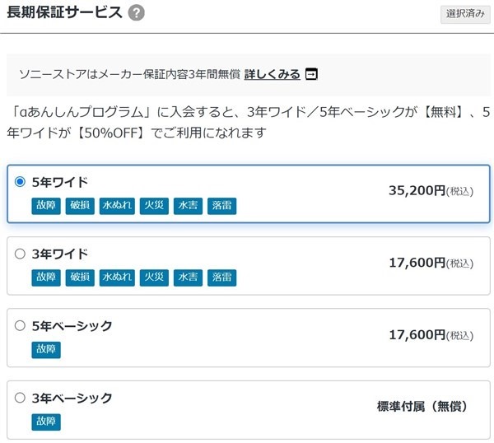The width and height of the screenshot is (494, 443).
Task: Click the 長期保証サービス heading
Action: (x=64, y=12)
